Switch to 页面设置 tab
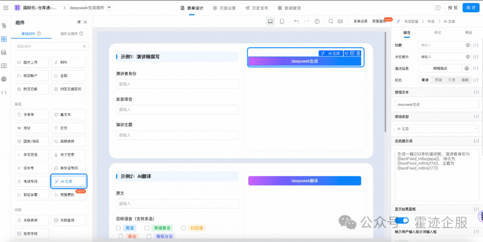 pos(224,8)
